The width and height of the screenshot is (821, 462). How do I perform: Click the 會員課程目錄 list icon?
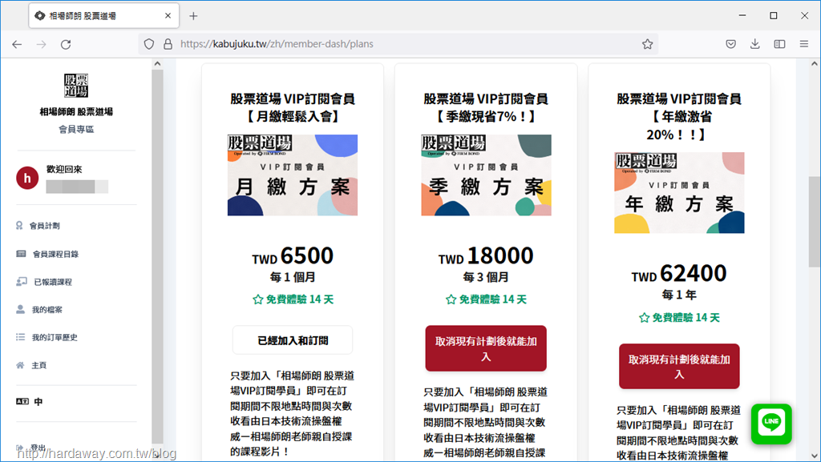[x=21, y=254]
